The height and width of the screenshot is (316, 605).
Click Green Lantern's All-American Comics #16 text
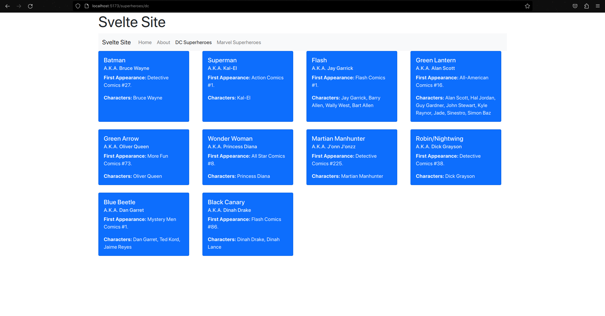point(452,81)
